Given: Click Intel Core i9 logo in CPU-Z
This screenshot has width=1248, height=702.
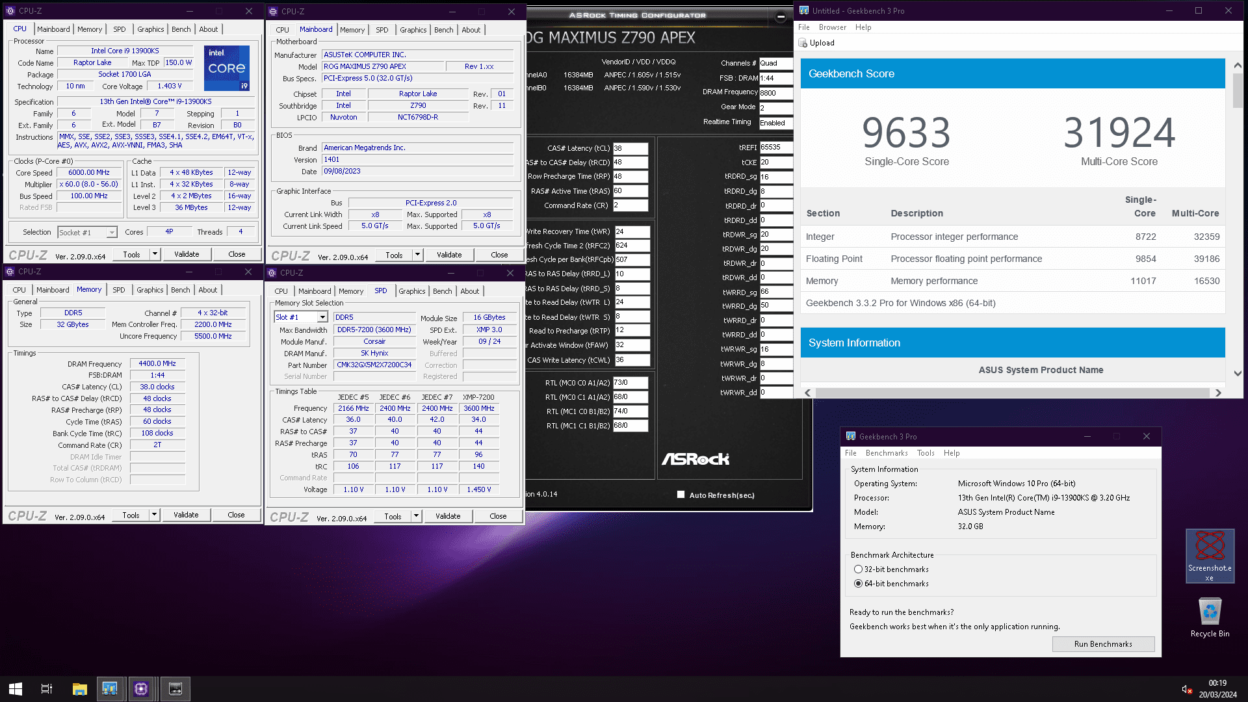Looking at the screenshot, I should tap(227, 68).
